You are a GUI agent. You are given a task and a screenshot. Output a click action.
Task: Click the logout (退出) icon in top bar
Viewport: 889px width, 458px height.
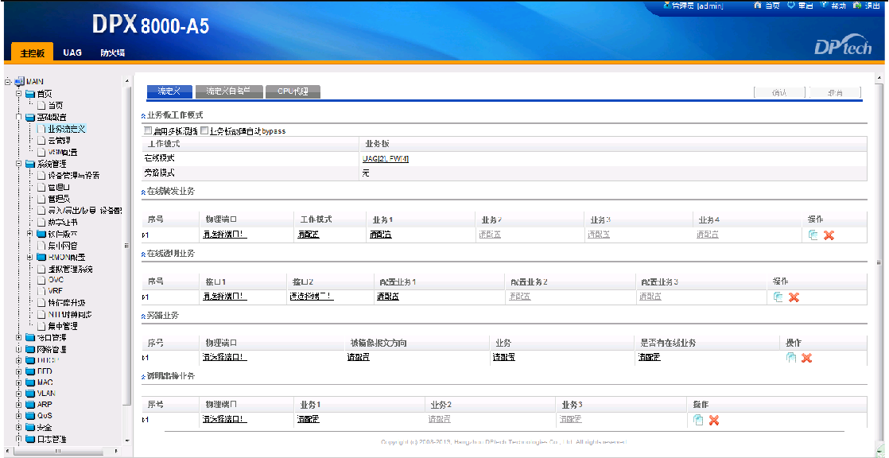pyautogui.click(x=856, y=6)
